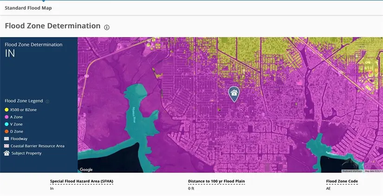Click the Special Flood Hazard Area (SFHA) label
This screenshot has height=196, width=383.
click(81, 182)
